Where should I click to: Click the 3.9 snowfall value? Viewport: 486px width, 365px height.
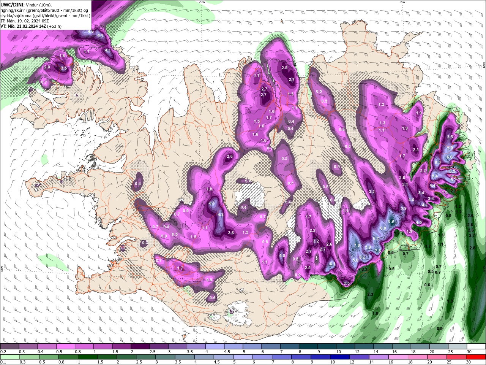coord(404,208)
